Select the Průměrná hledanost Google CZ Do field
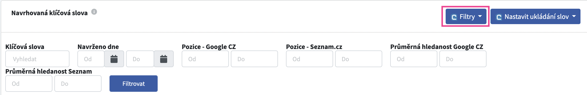Viewport: 587px width, 95px height. [463, 59]
